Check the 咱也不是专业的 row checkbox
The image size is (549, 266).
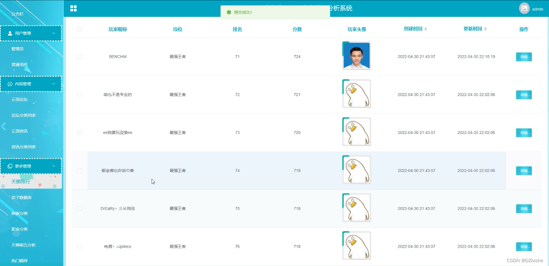(79, 95)
